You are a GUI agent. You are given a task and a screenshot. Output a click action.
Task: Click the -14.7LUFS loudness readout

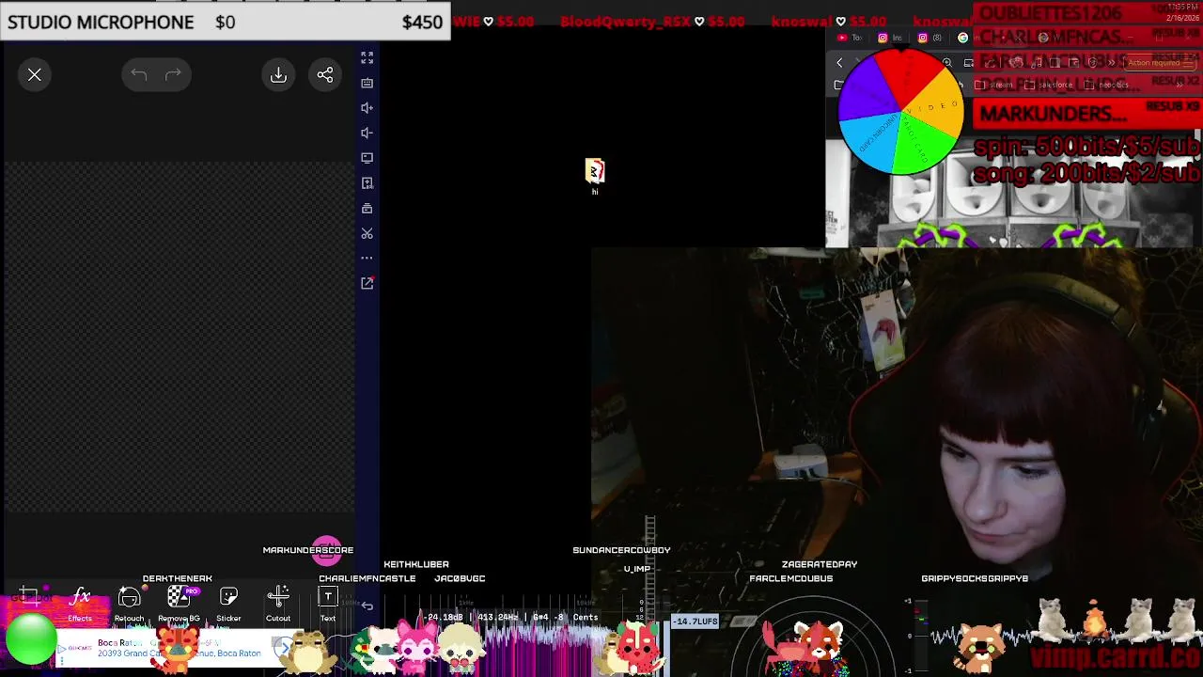coord(695,622)
